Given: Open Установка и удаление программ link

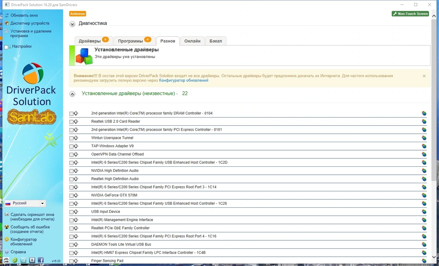Looking at the screenshot, I should [x=31, y=33].
